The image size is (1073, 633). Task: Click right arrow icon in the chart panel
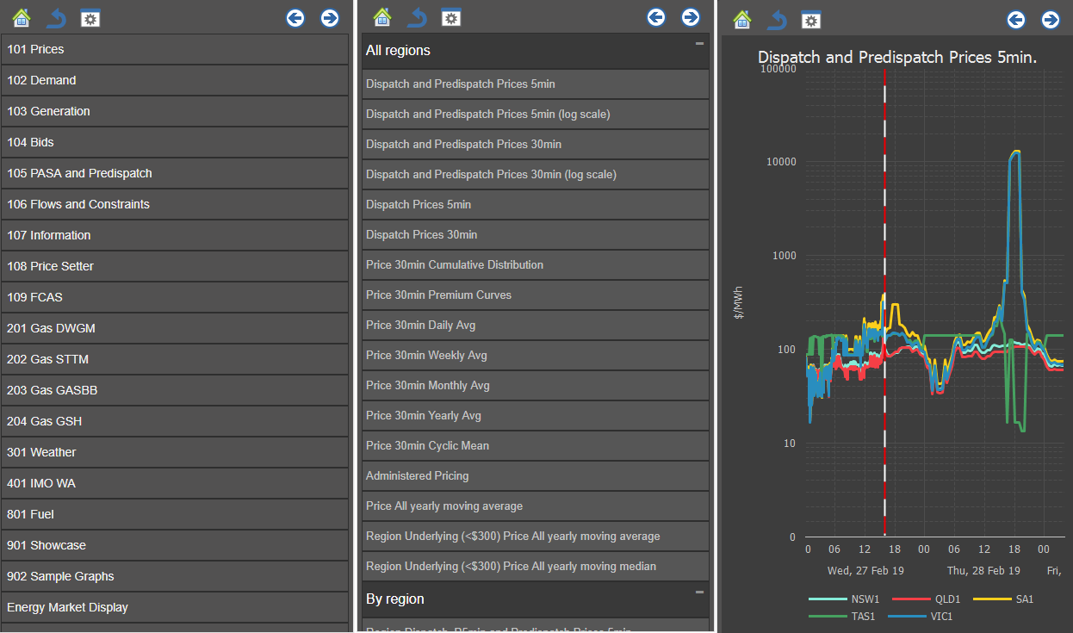[x=1051, y=19]
